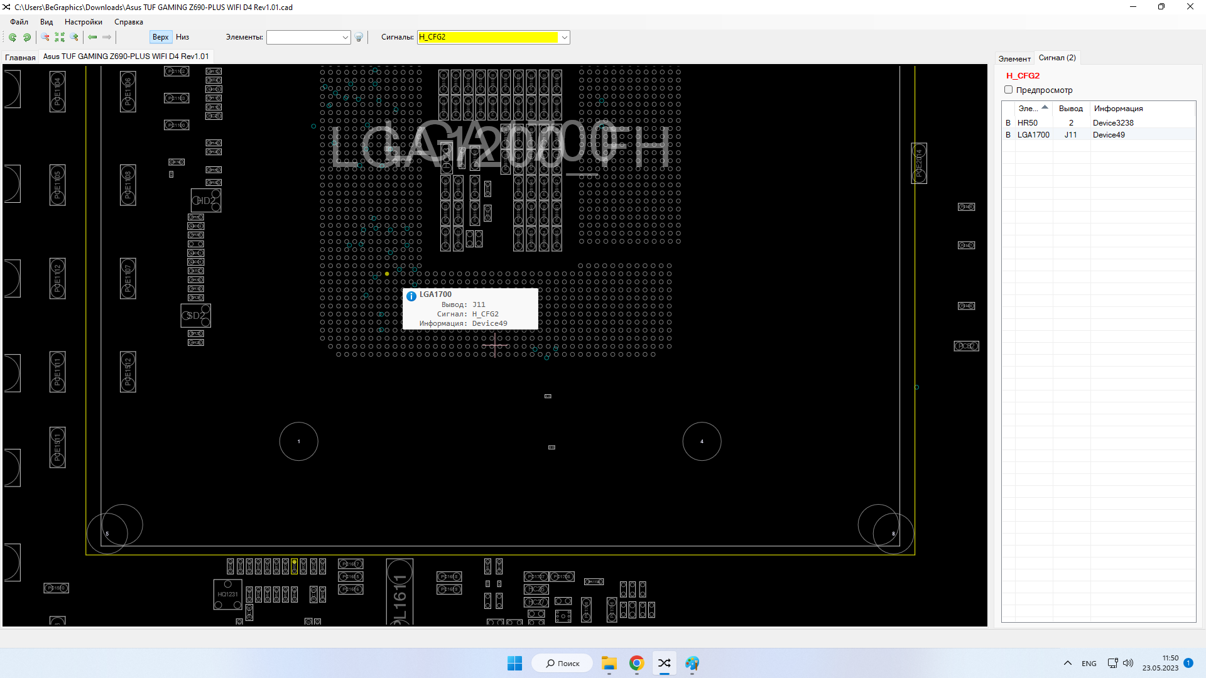
Task: Open the clock showing 11:50
Action: 1160,663
